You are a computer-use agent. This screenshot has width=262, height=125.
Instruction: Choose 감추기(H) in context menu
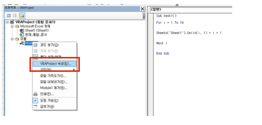(x=55, y=107)
